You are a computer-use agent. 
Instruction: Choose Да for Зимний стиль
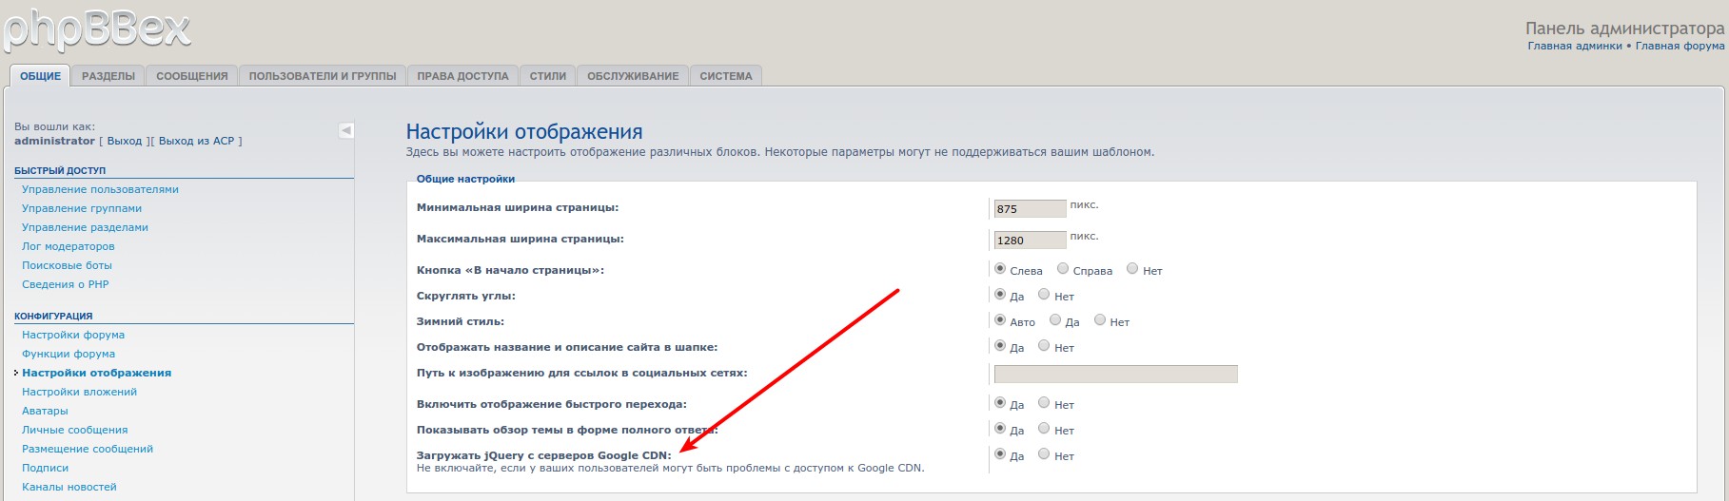tap(1055, 320)
